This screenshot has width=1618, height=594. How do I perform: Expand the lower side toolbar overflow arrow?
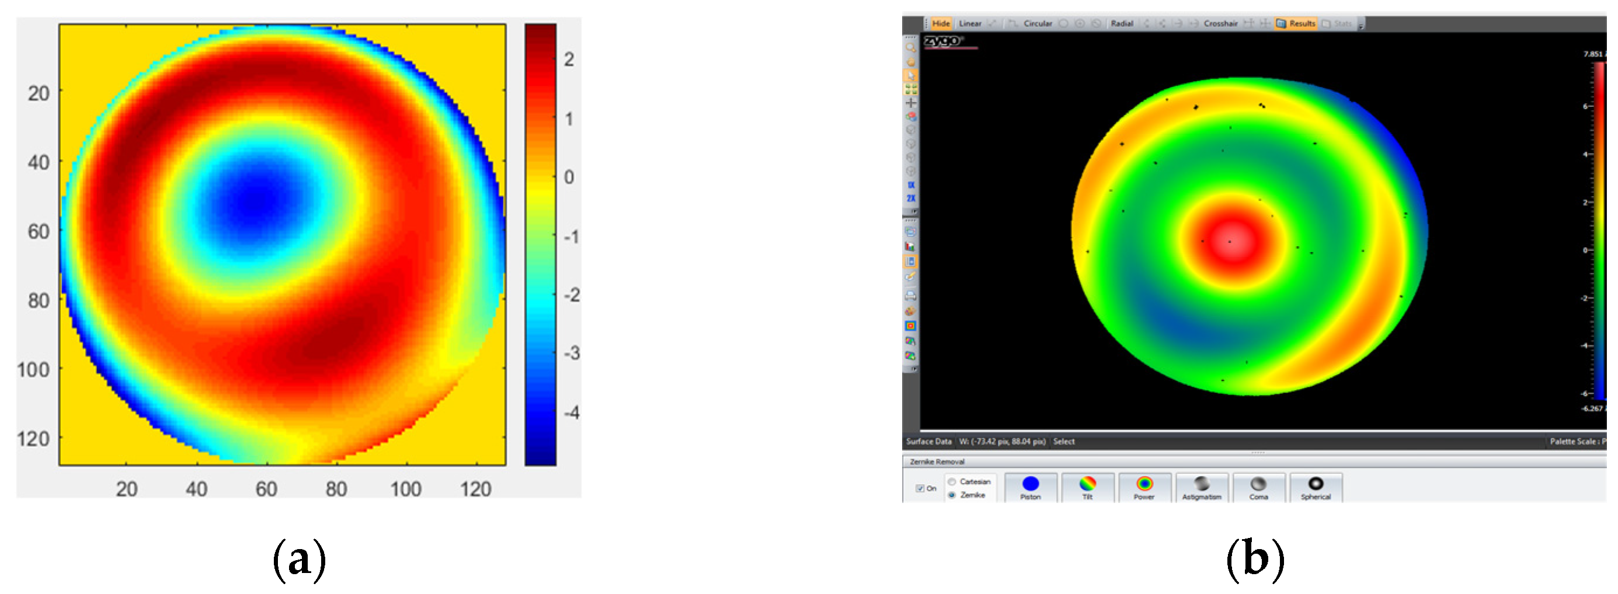[x=914, y=369]
